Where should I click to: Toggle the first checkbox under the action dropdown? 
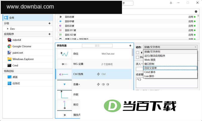pos(138,53)
